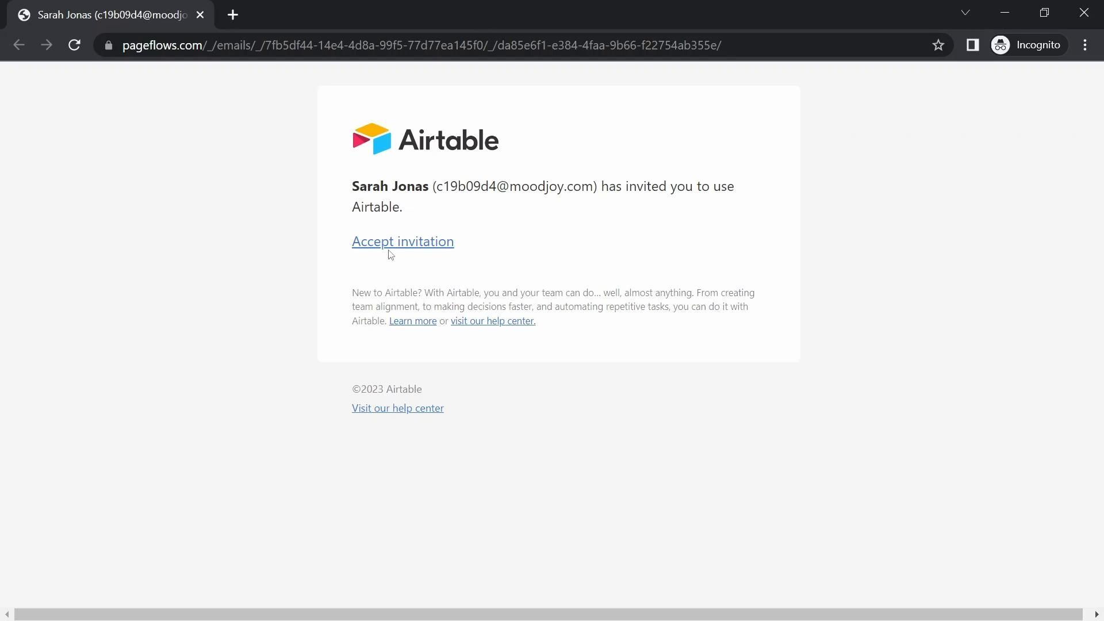Open a new tab with the plus button
This screenshot has height=621, width=1104.
point(233,15)
